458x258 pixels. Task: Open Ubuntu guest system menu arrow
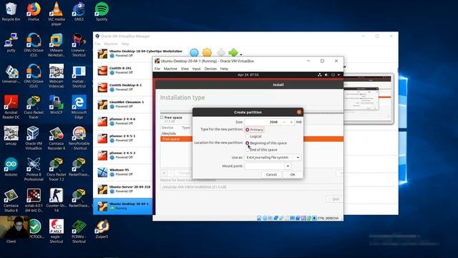(338, 75)
